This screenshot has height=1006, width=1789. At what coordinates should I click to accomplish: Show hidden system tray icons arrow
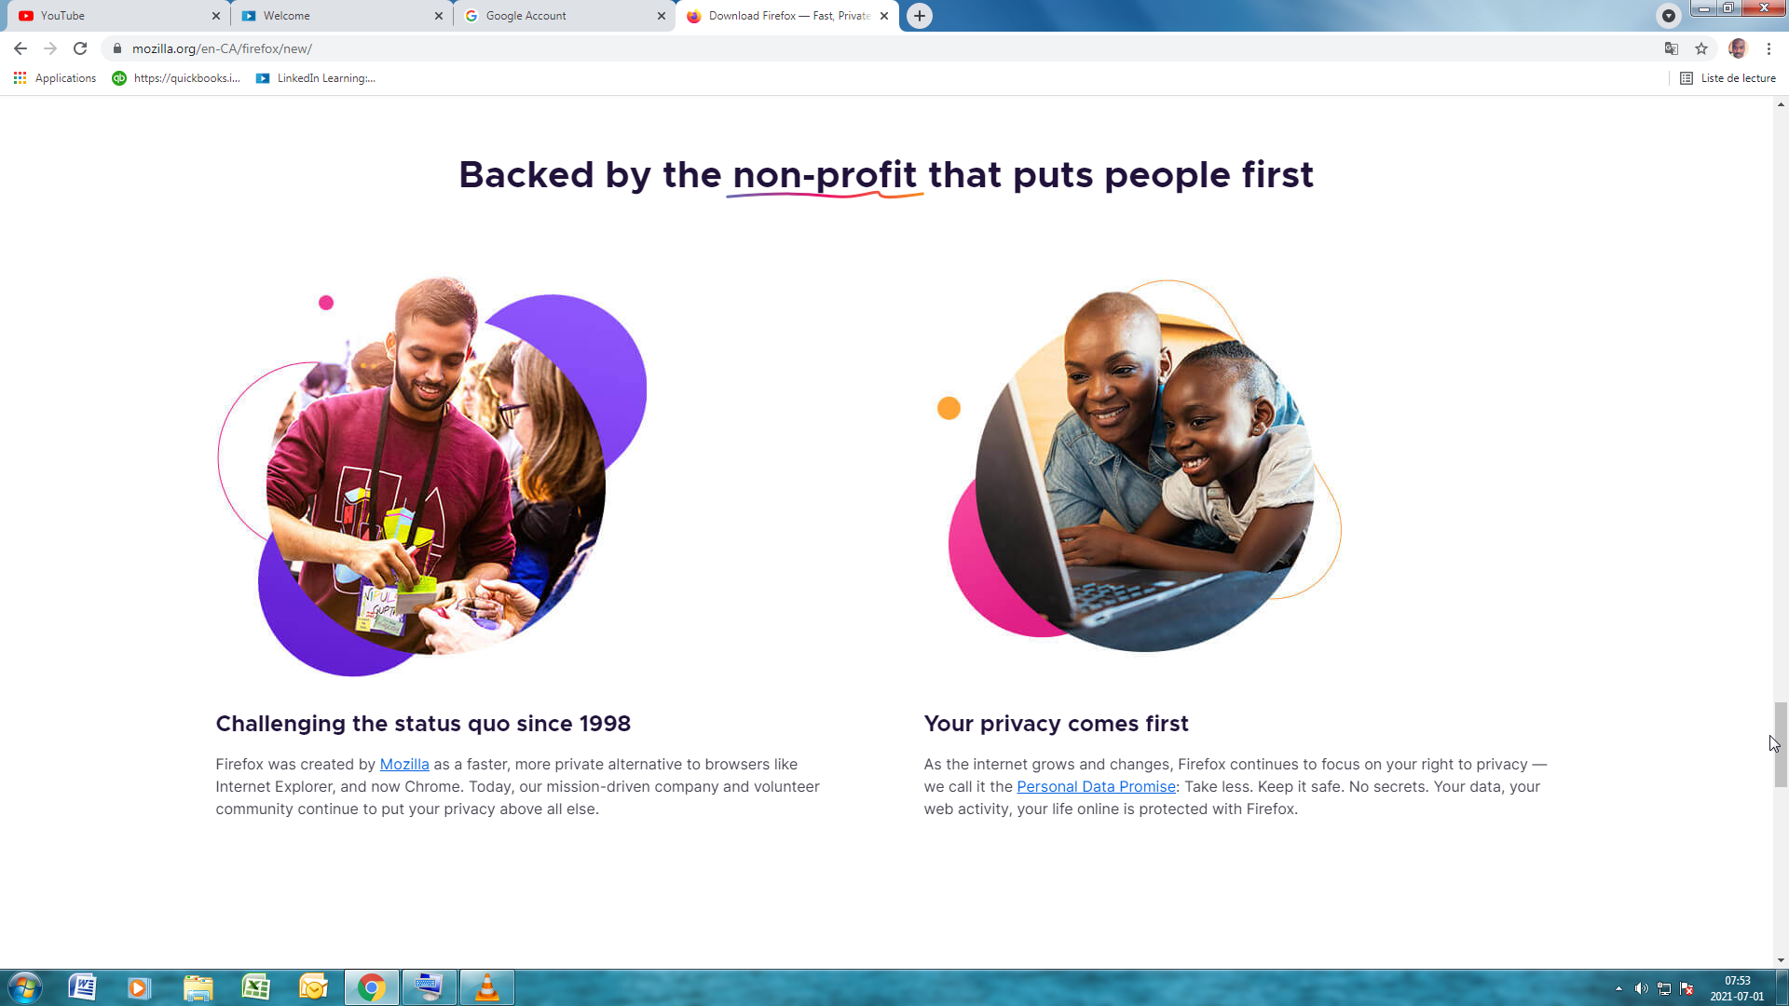[x=1618, y=988]
